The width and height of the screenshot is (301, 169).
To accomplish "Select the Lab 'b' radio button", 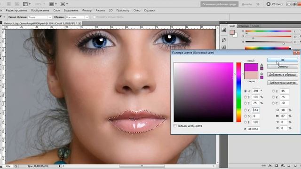I will click(273, 103).
